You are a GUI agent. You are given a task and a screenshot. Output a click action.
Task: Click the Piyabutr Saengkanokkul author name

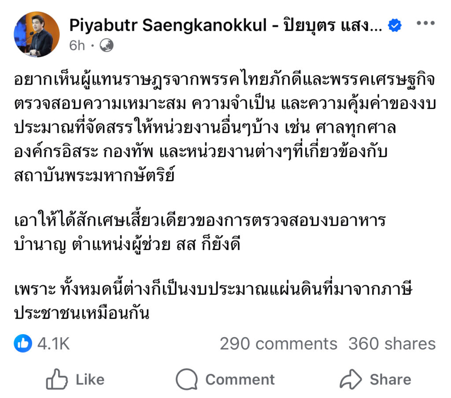click(168, 26)
